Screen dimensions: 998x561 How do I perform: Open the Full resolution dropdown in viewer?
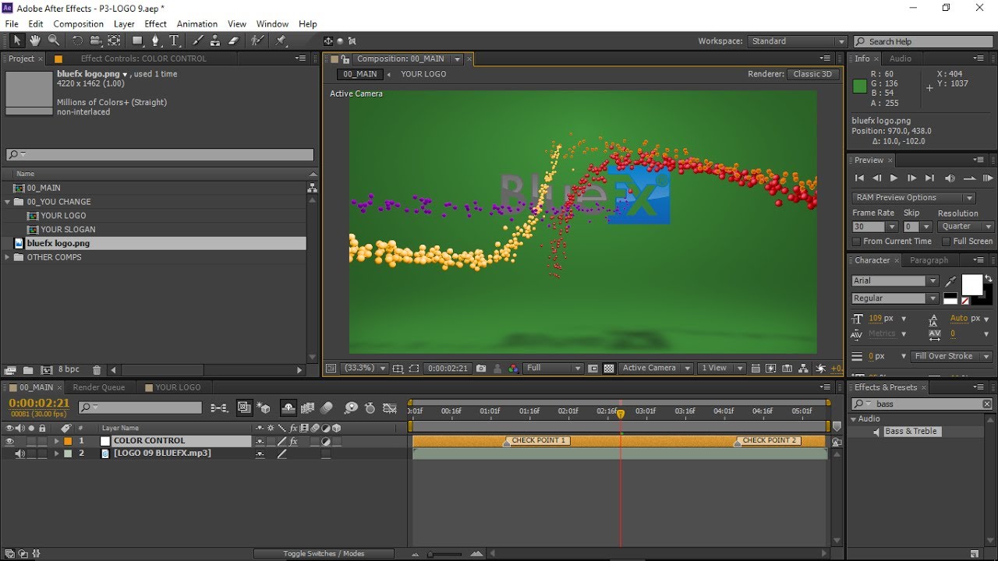[554, 368]
